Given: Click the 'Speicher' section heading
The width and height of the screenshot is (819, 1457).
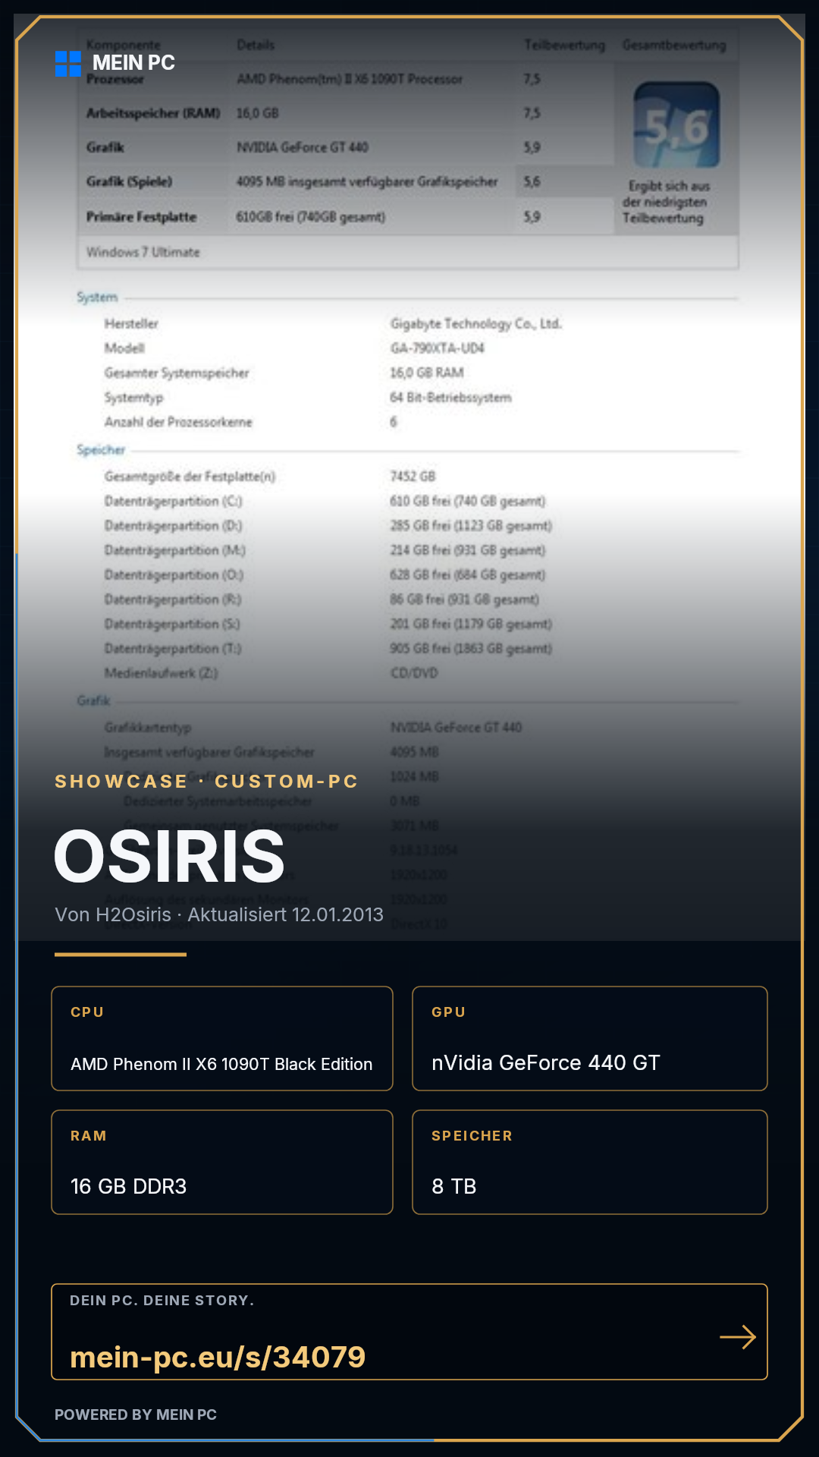Looking at the screenshot, I should [x=101, y=450].
